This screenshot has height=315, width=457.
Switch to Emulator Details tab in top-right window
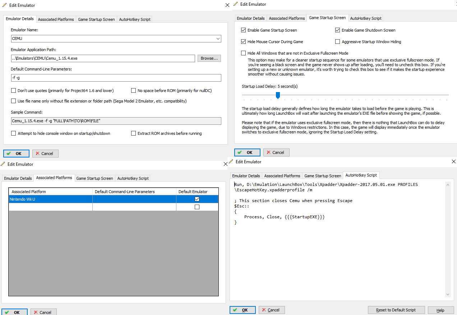coord(251,18)
